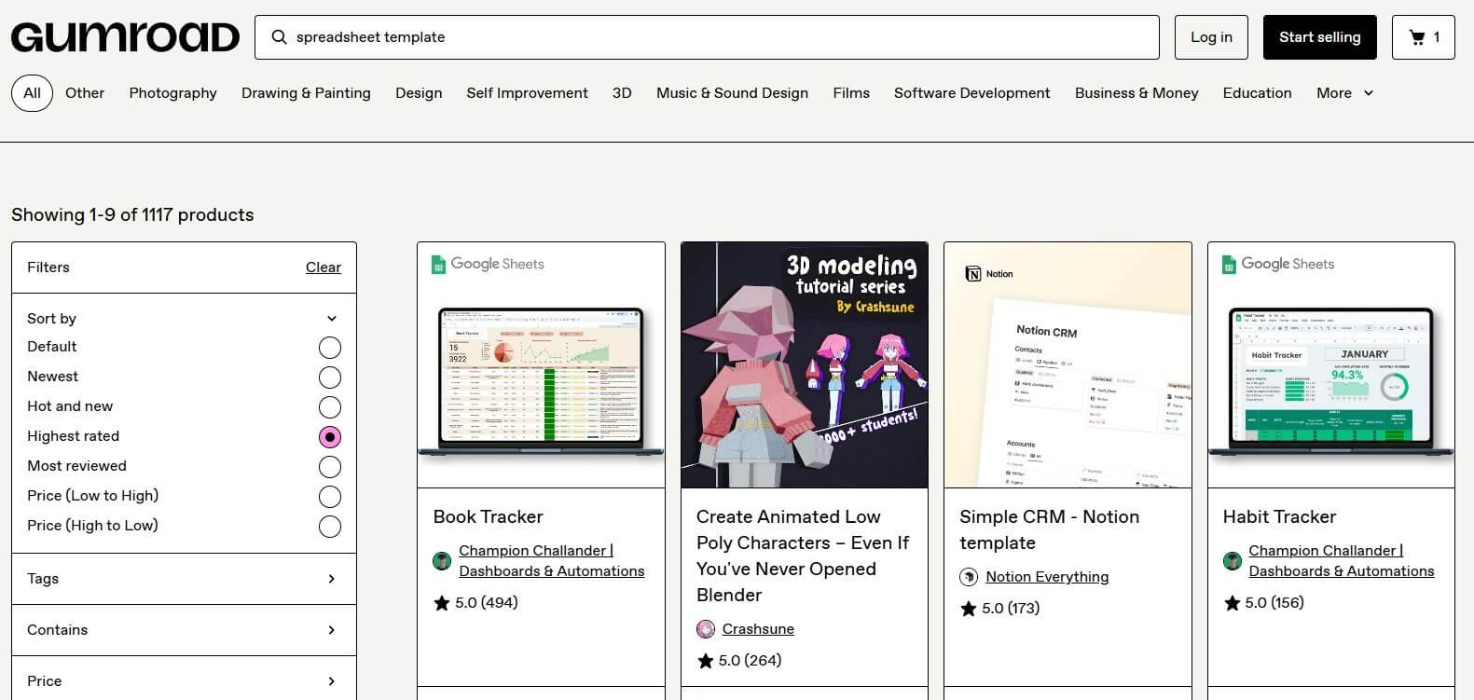Choose Price (High to Low) sorting
The image size is (1474, 700).
point(330,527)
